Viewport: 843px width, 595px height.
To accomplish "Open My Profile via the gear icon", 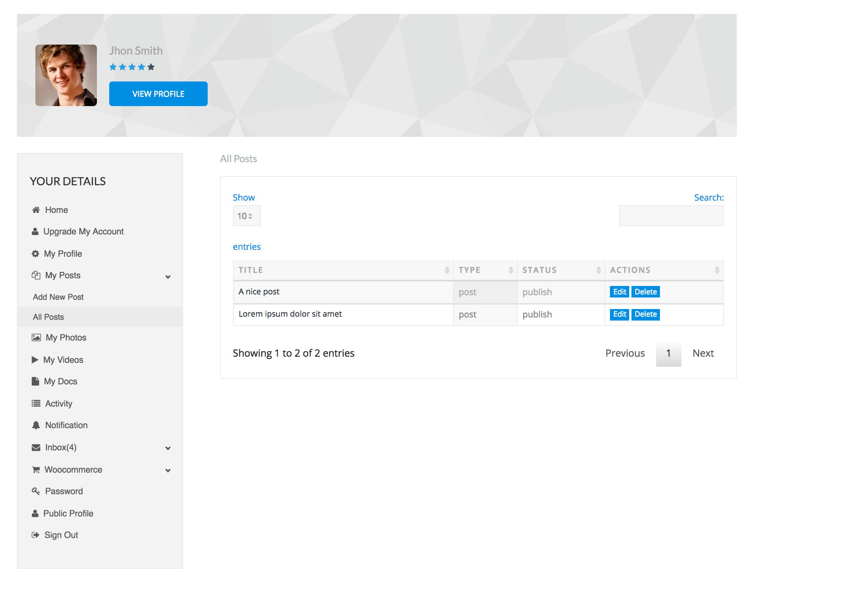I will point(36,253).
